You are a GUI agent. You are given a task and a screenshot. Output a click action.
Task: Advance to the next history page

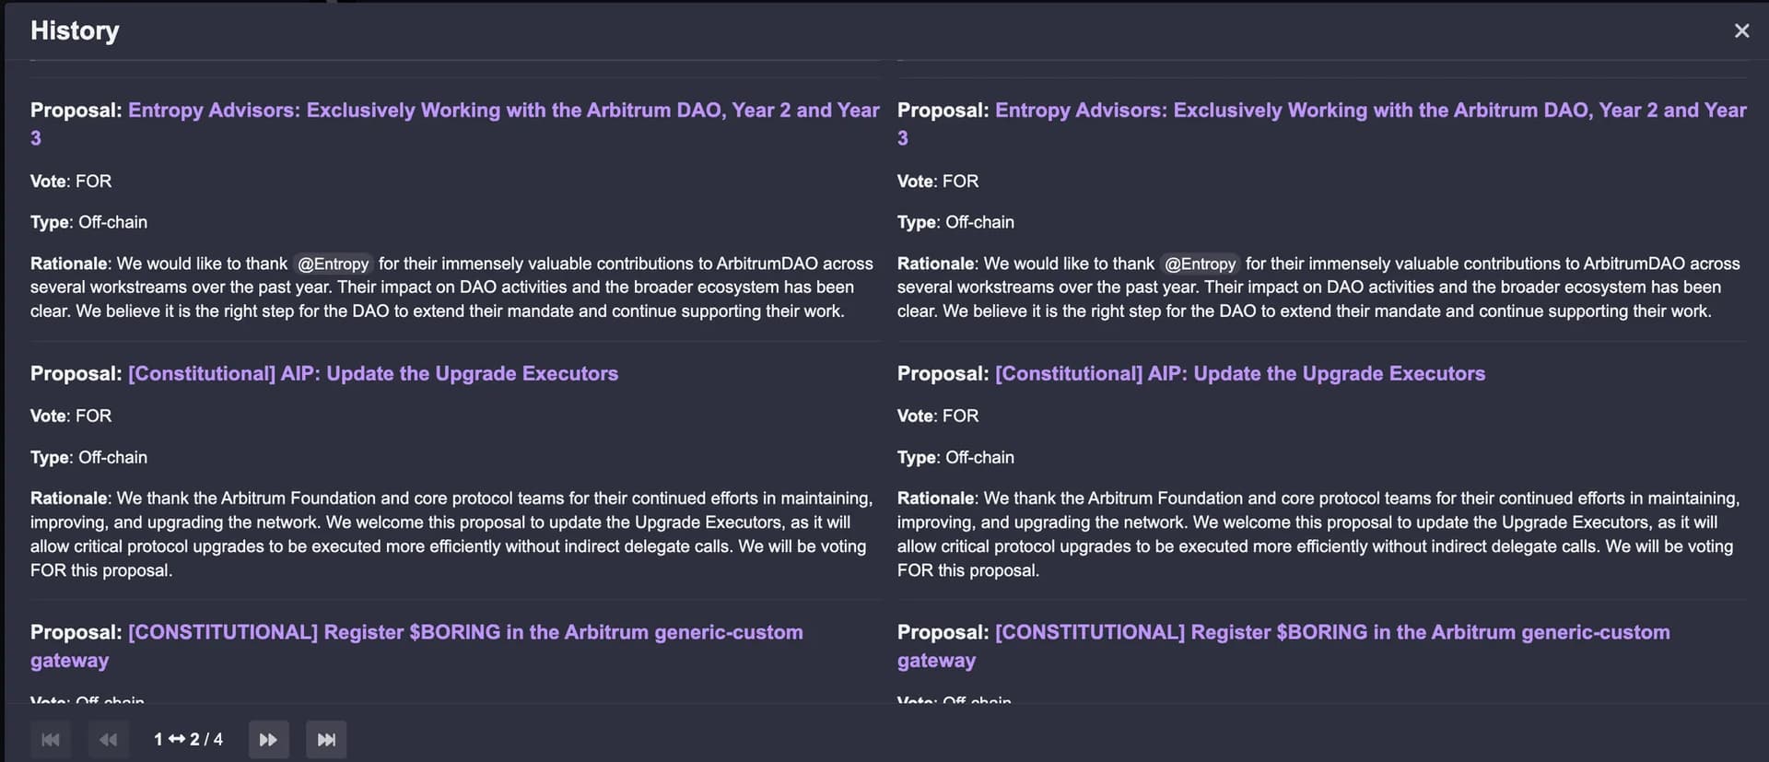(268, 740)
